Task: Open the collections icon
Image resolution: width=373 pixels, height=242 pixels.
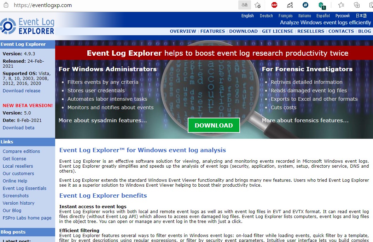Action: [x=357, y=5]
